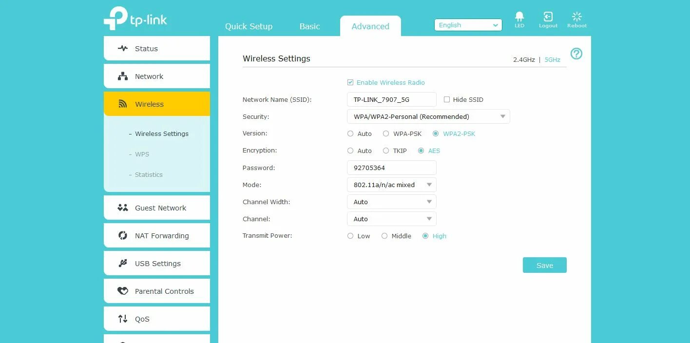Open Status menu

(157, 48)
